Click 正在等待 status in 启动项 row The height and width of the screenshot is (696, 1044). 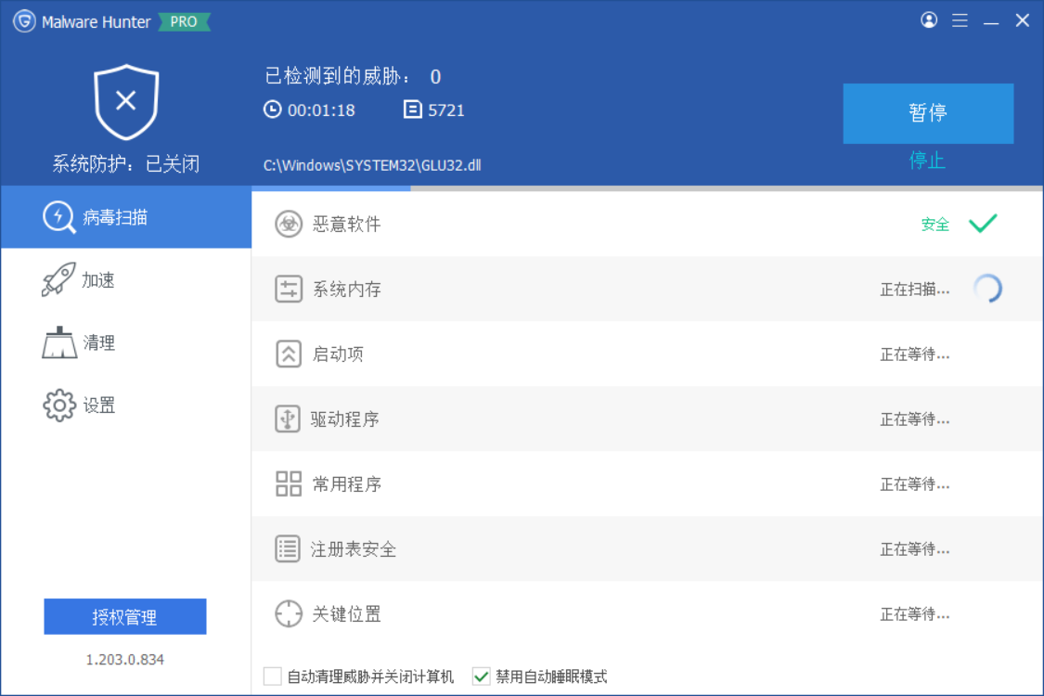point(915,354)
